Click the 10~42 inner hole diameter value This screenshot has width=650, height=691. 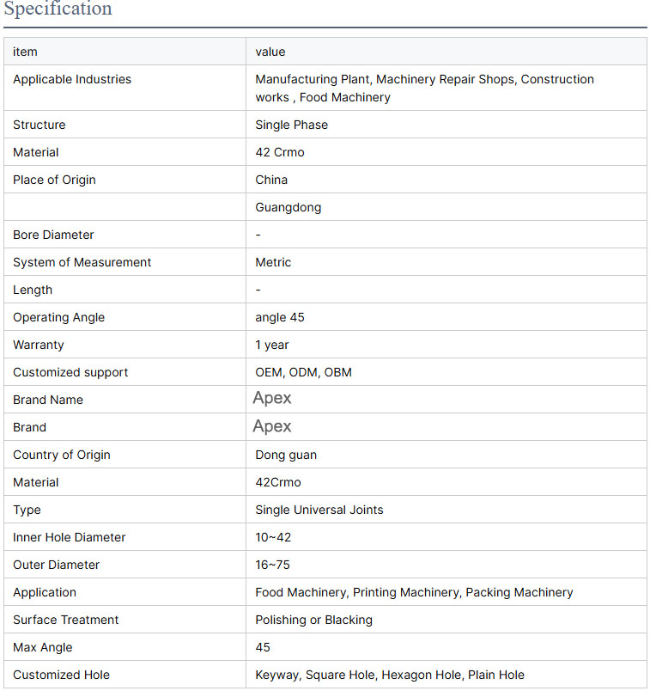point(274,537)
